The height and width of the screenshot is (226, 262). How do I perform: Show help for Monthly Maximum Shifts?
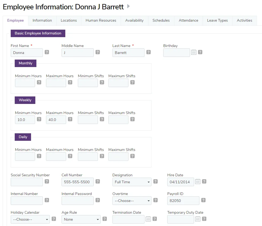click(x=132, y=82)
